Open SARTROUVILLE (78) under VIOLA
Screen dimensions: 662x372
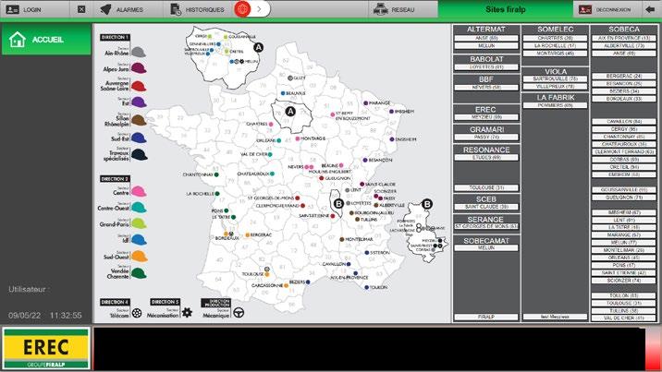[555, 78]
